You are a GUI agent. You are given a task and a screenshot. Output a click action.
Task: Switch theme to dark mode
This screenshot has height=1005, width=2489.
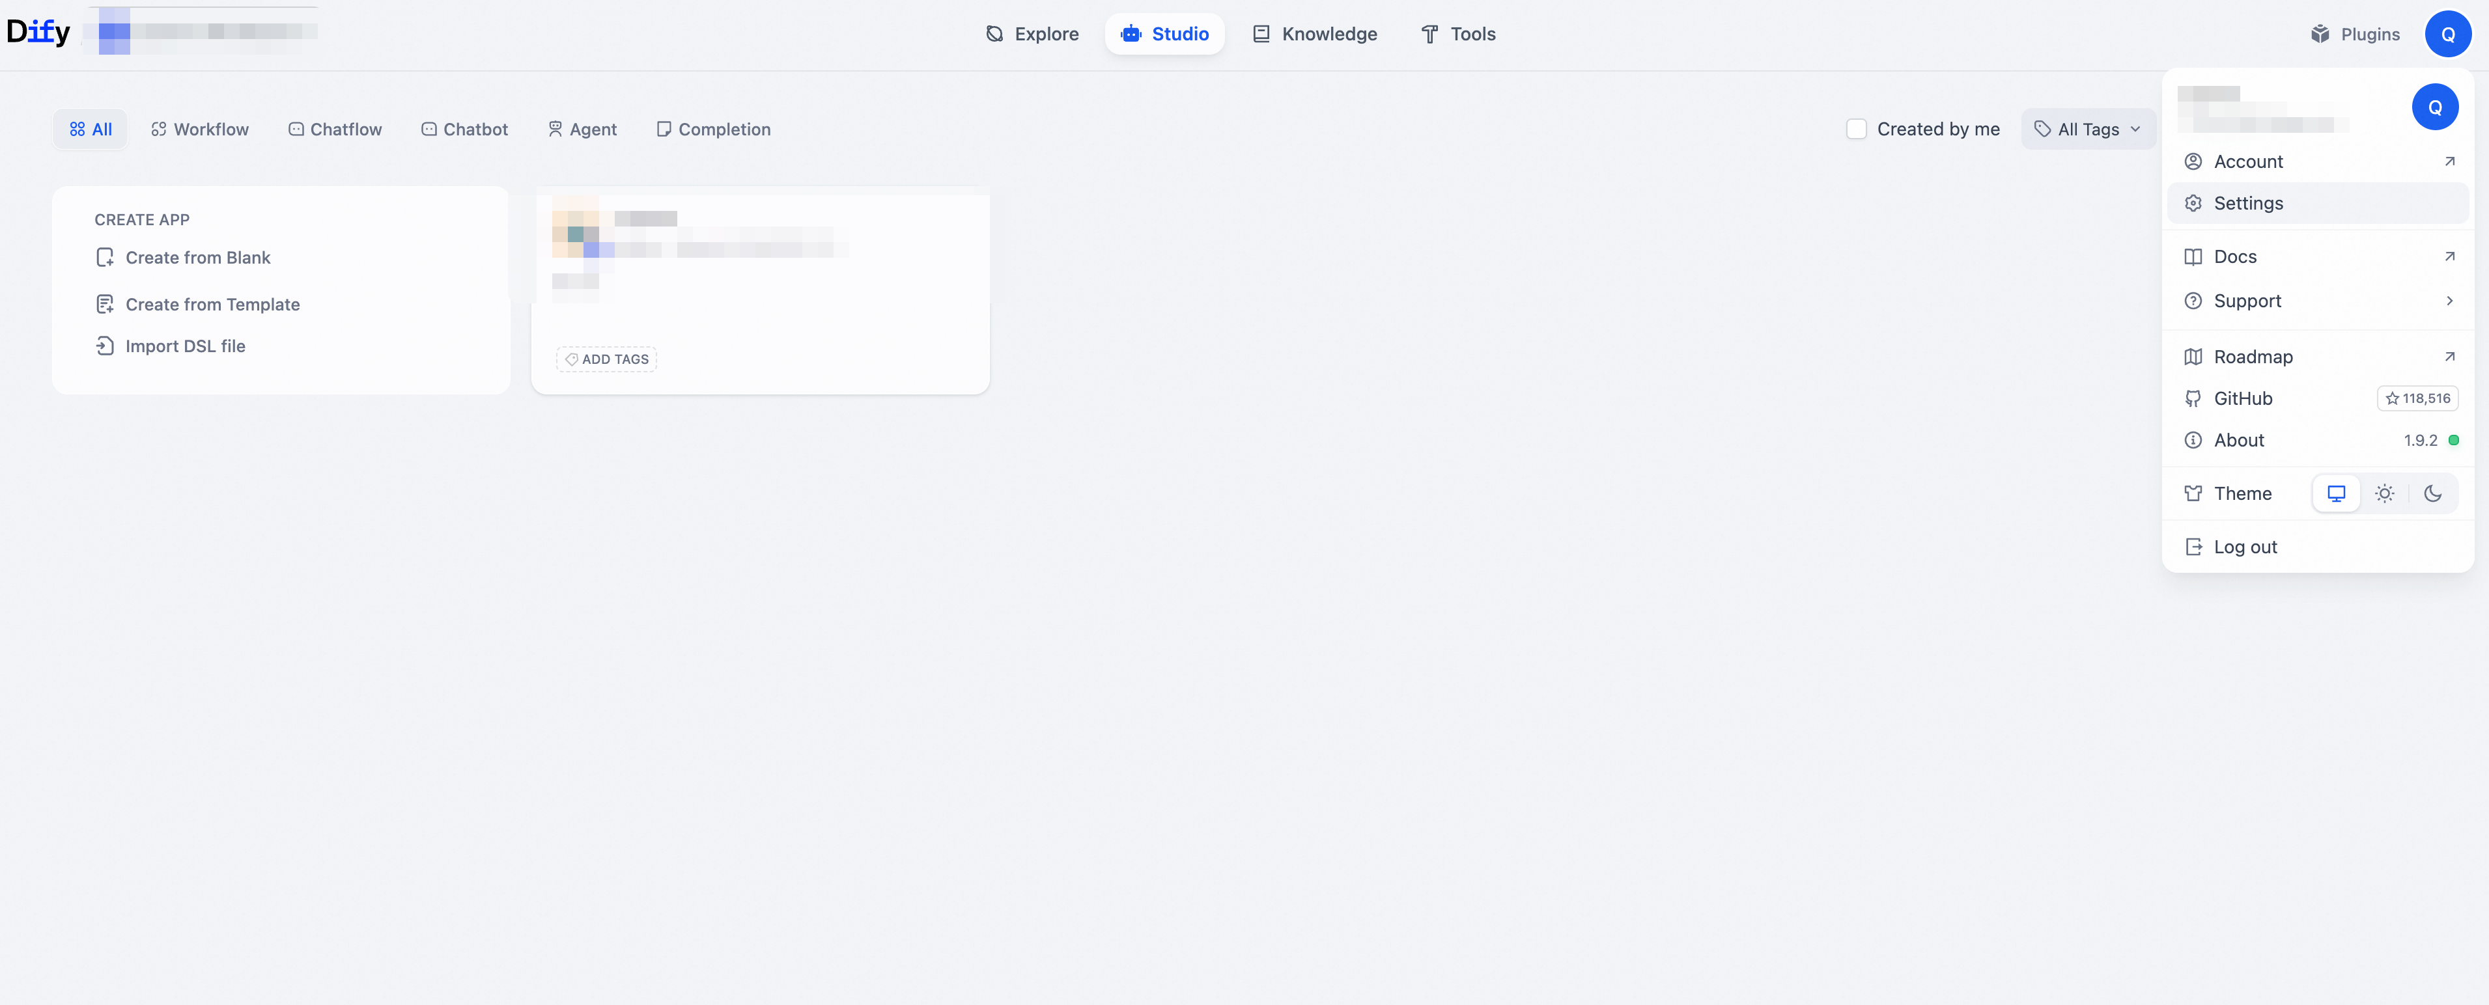2432,493
